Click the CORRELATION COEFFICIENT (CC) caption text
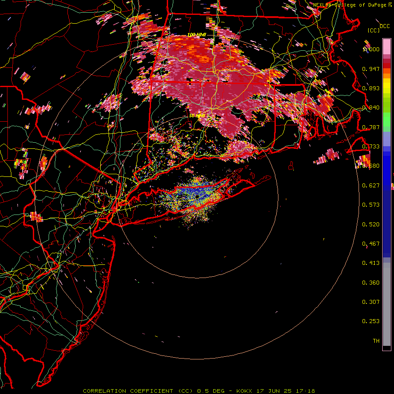Viewport: 394px width, 394px height. click(138, 391)
